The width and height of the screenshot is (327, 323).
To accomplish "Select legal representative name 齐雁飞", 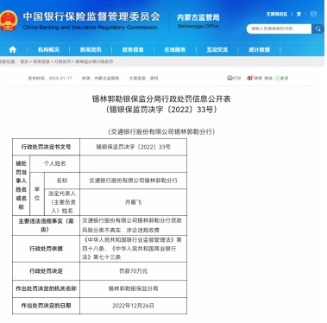I will pyautogui.click(x=133, y=202).
